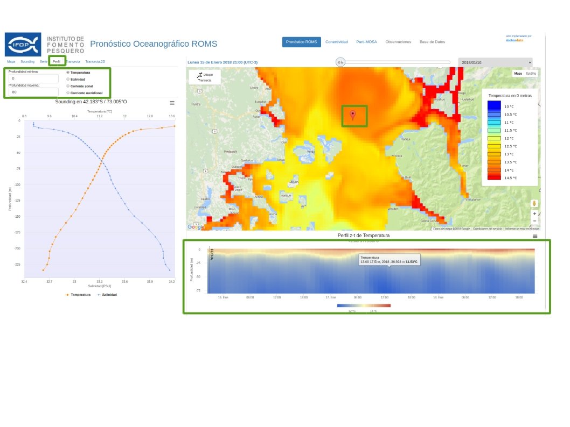The height and width of the screenshot is (427, 570).
Task: Click the red location marker on map
Action: [353, 115]
